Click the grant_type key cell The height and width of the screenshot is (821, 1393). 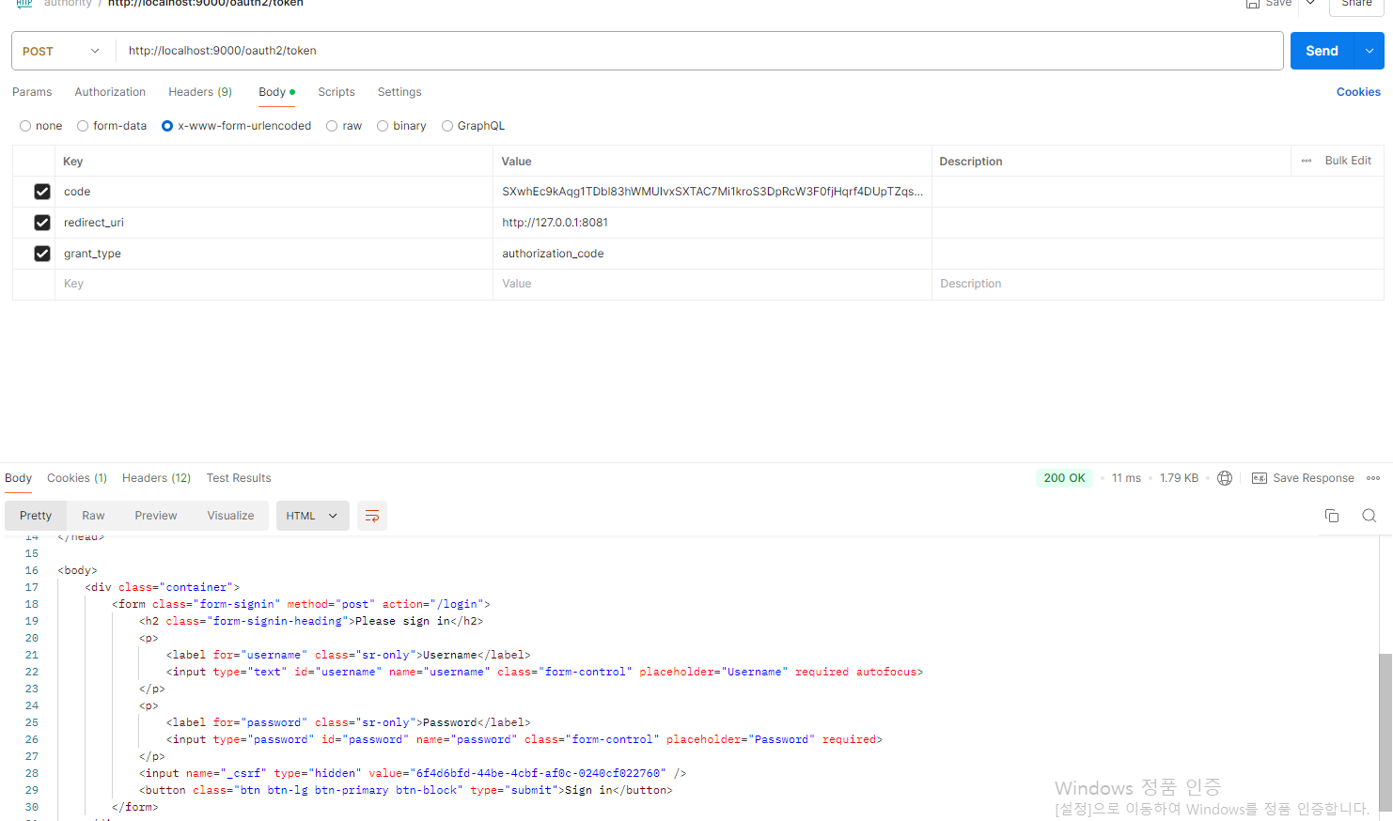point(274,254)
